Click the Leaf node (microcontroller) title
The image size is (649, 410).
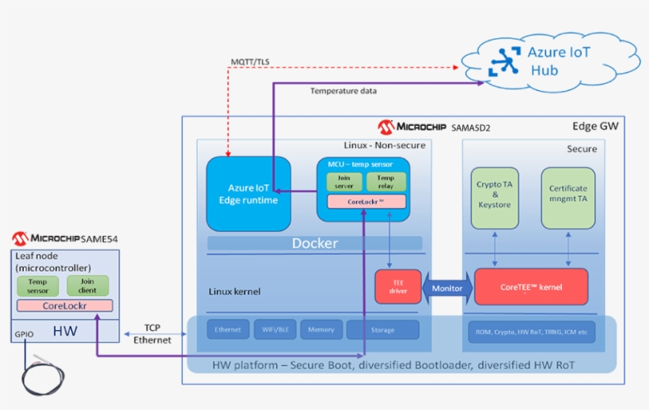pos(53,262)
